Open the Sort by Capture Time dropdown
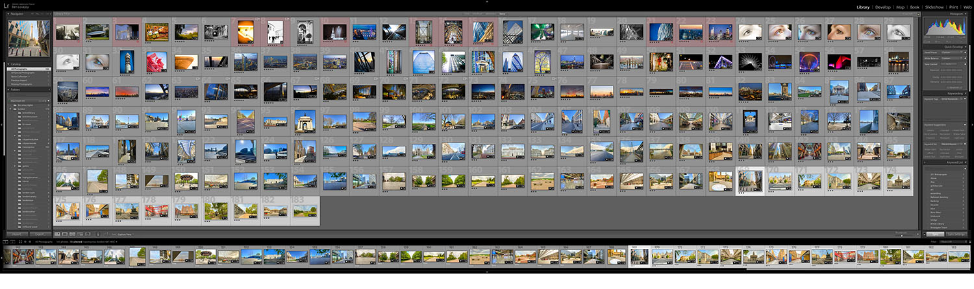974x289 pixels. click(x=123, y=234)
